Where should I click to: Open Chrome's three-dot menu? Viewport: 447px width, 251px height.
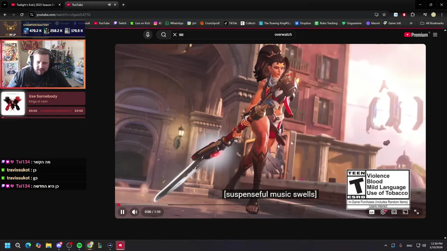pos(442,15)
